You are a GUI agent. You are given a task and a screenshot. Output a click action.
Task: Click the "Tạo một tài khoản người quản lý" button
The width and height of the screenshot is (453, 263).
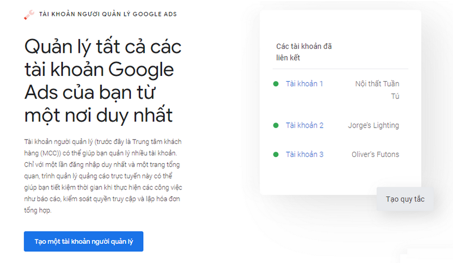tap(83, 241)
